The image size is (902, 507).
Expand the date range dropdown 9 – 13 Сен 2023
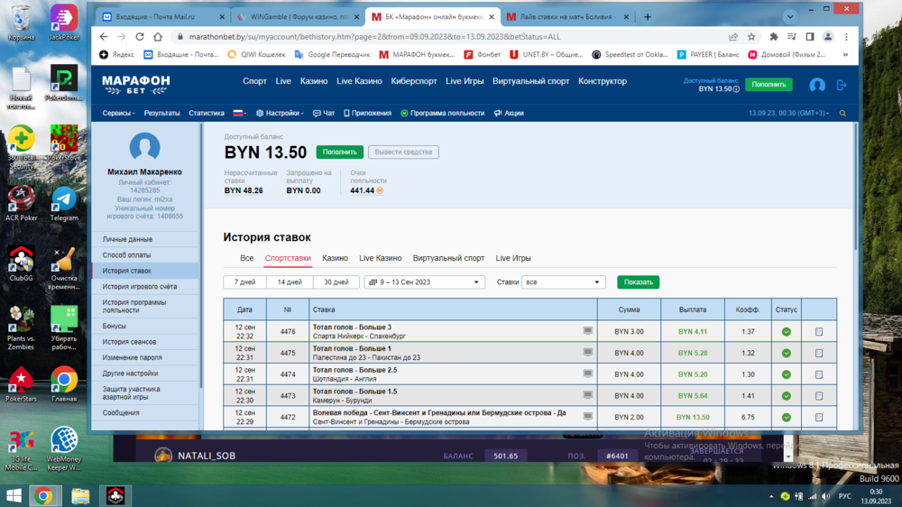coord(424,282)
